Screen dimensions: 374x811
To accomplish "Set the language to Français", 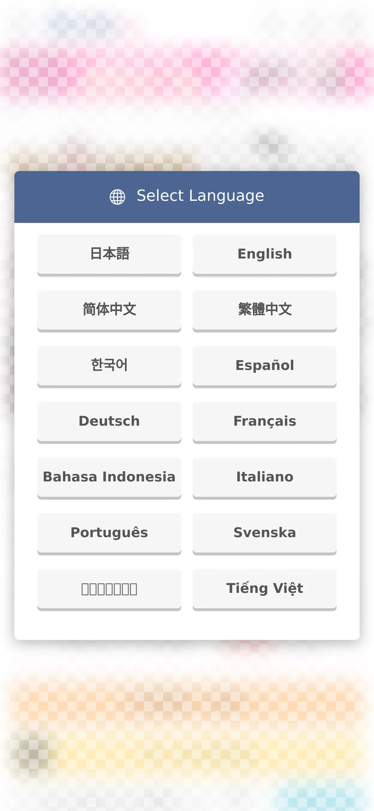I will click(x=265, y=422).
